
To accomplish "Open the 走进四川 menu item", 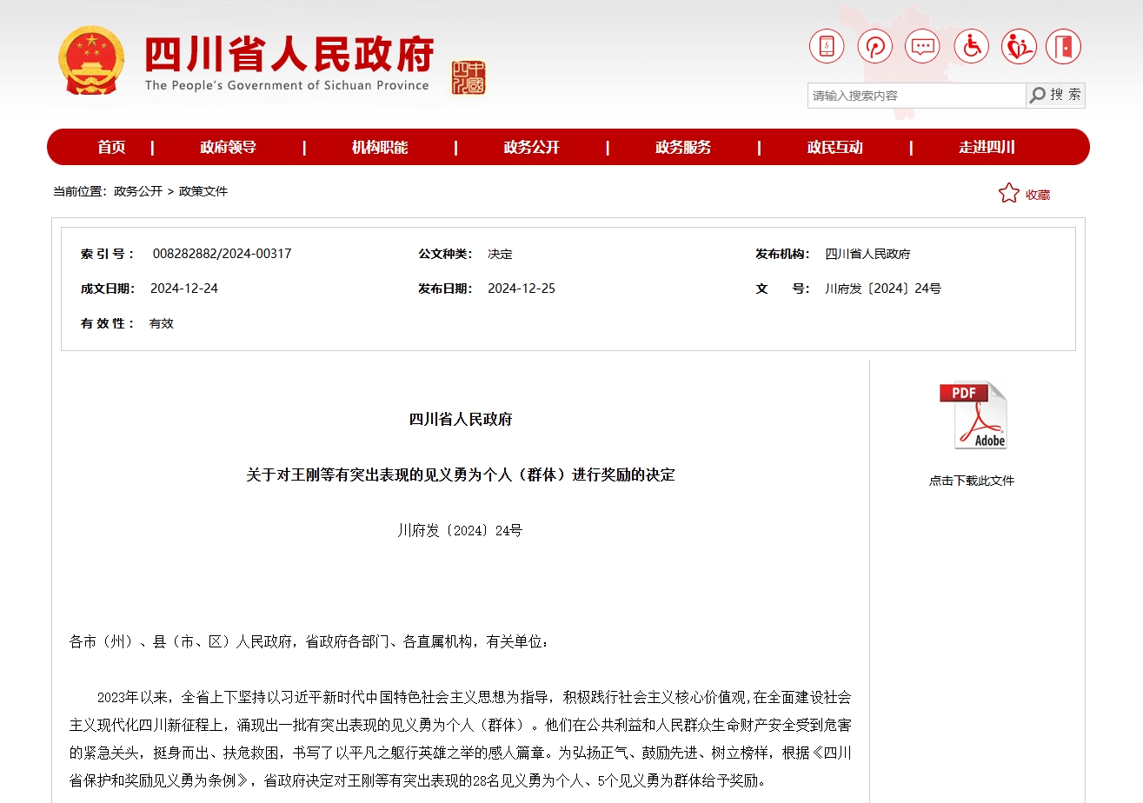I will tap(987, 148).
